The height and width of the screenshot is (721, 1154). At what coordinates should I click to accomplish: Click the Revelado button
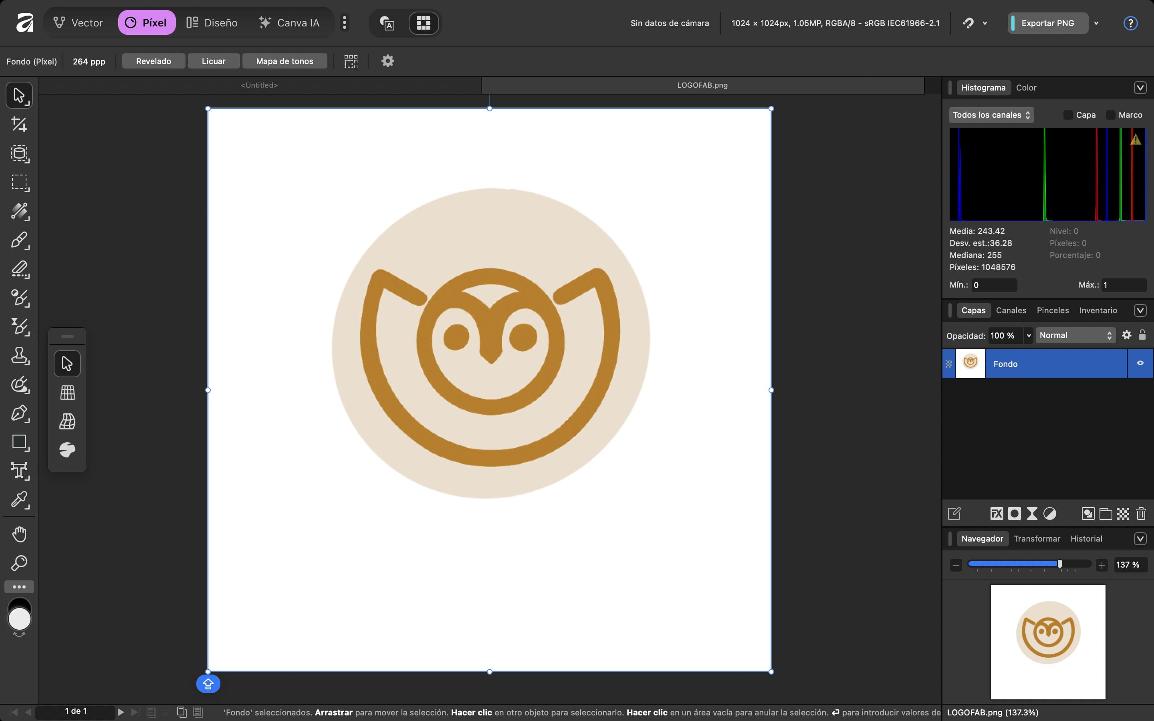[153, 61]
